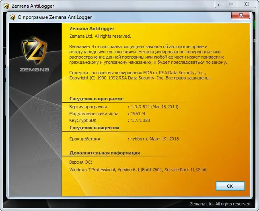Click the 'Версия программы' label

pyautogui.click(x=88, y=107)
